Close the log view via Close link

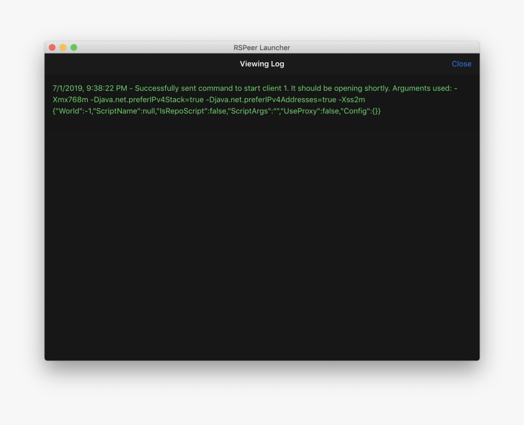(x=461, y=64)
